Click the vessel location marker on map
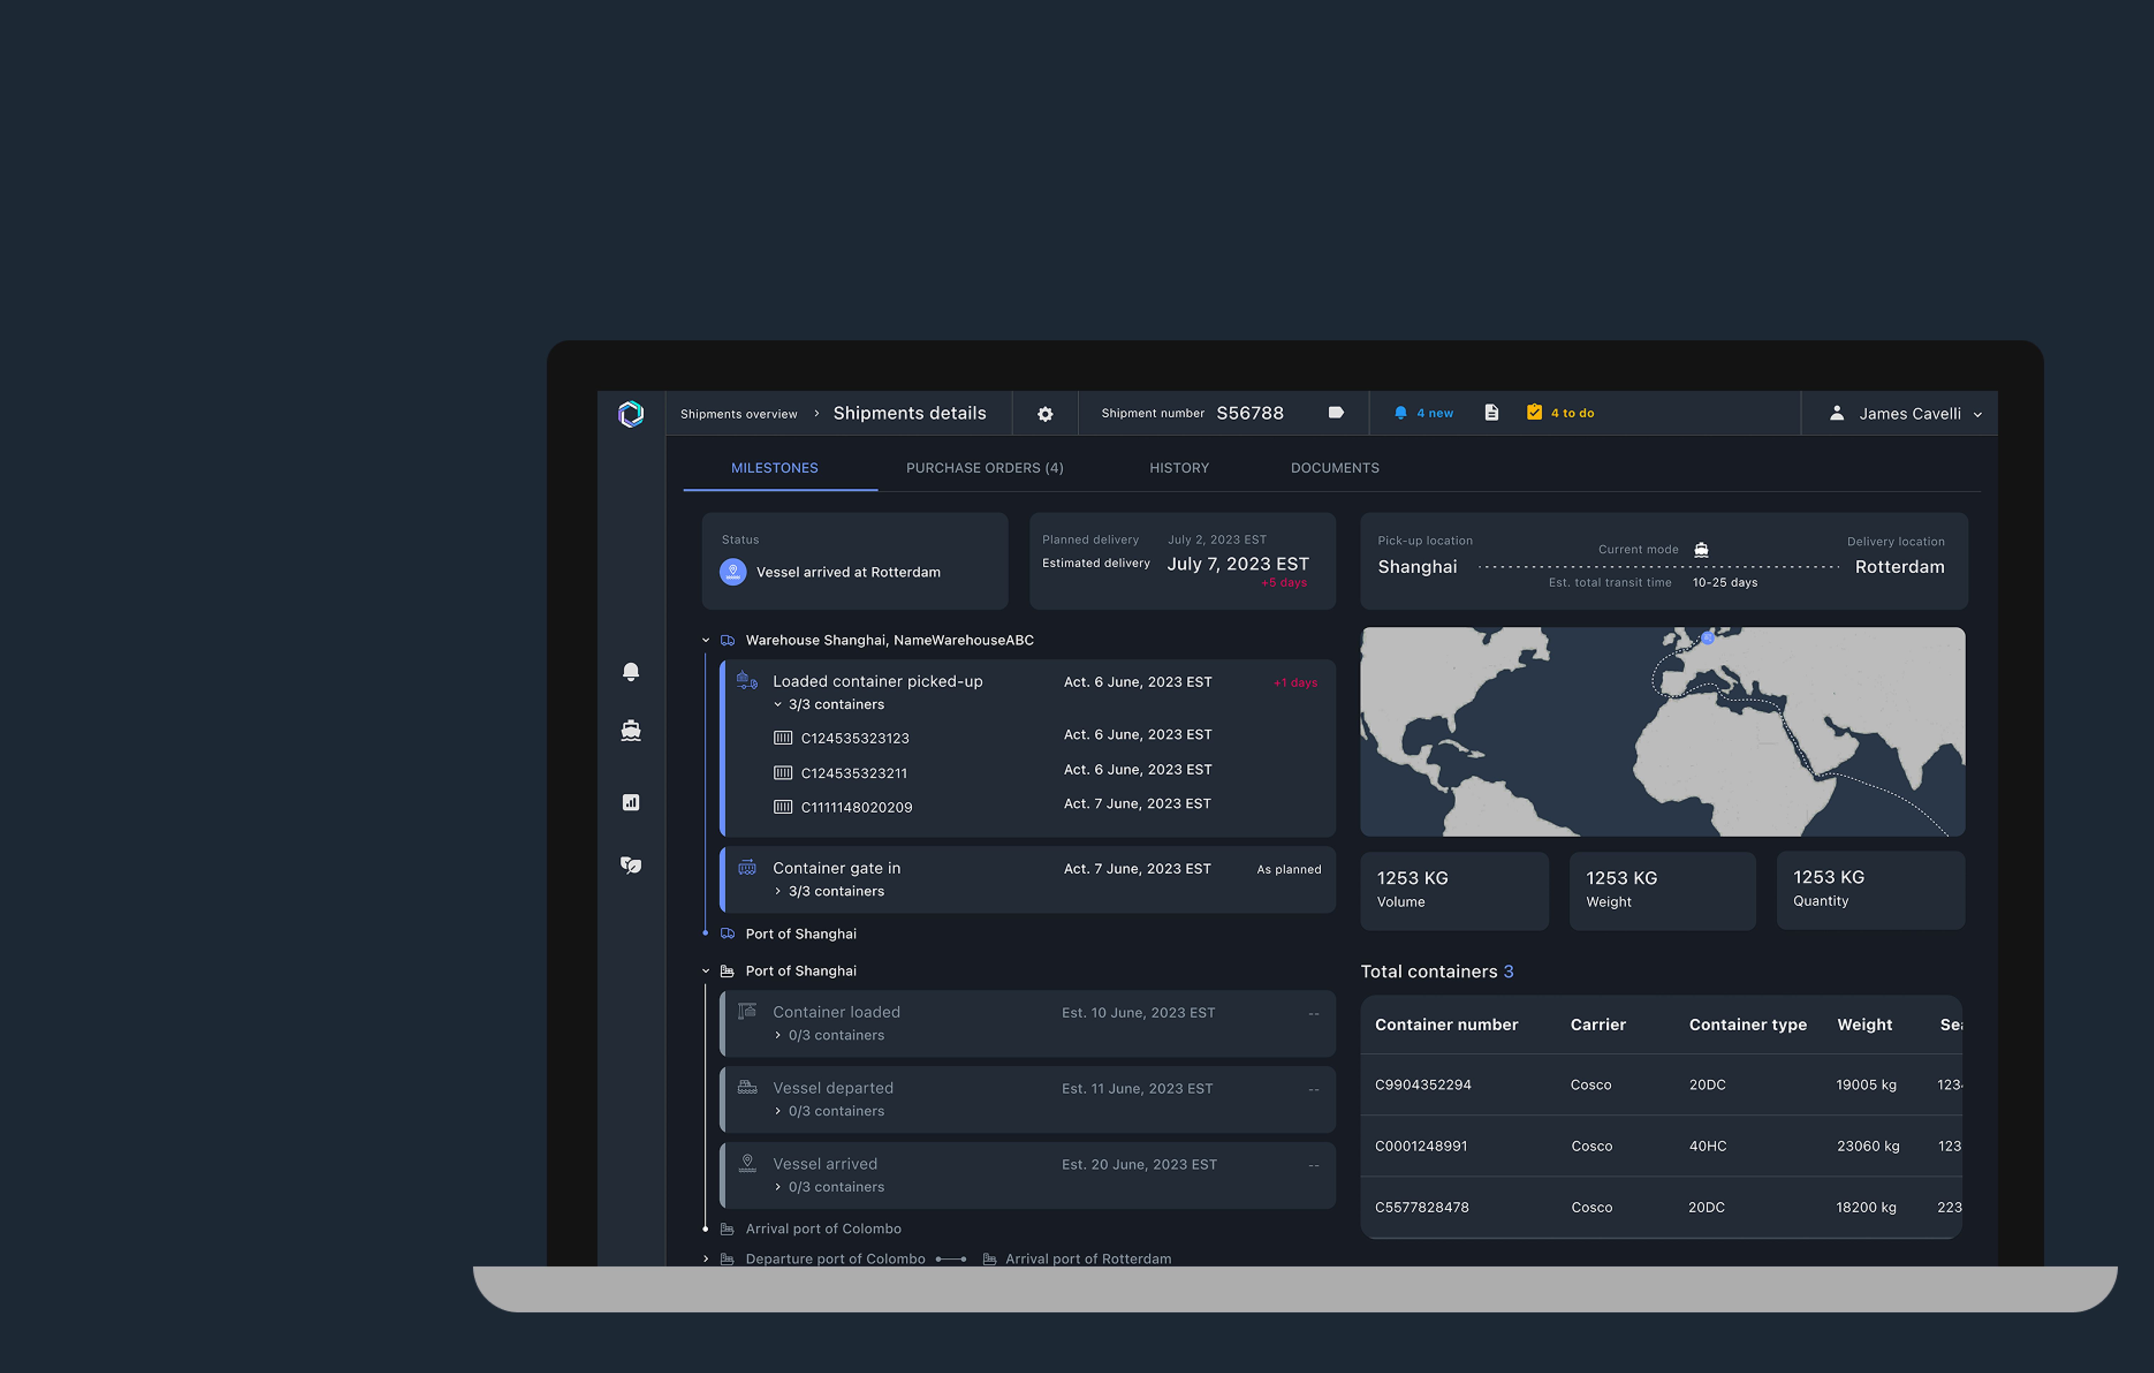The height and width of the screenshot is (1373, 2154). 1707,638
